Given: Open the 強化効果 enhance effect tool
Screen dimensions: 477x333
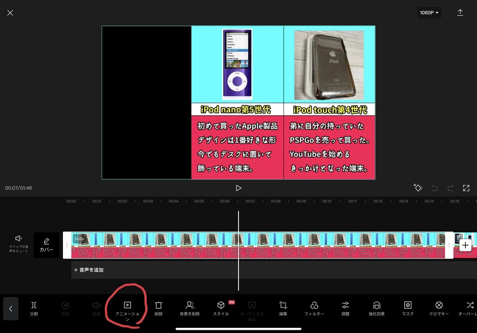Looking at the screenshot, I should point(376,308).
